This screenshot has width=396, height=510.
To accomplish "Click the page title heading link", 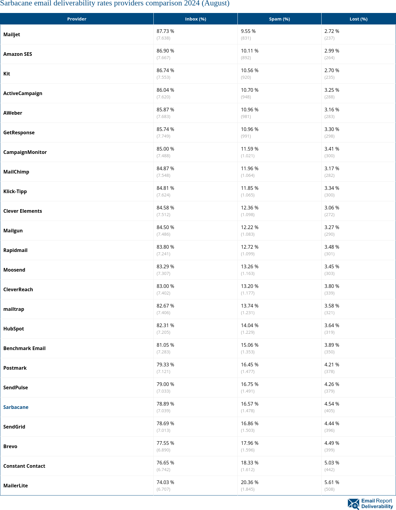I will pos(115,3).
